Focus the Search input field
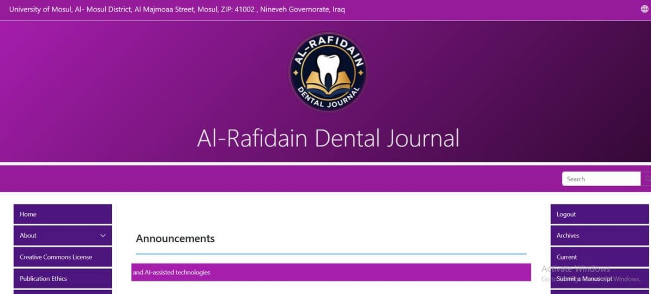Viewport: 651px width, 294px height. [601, 179]
